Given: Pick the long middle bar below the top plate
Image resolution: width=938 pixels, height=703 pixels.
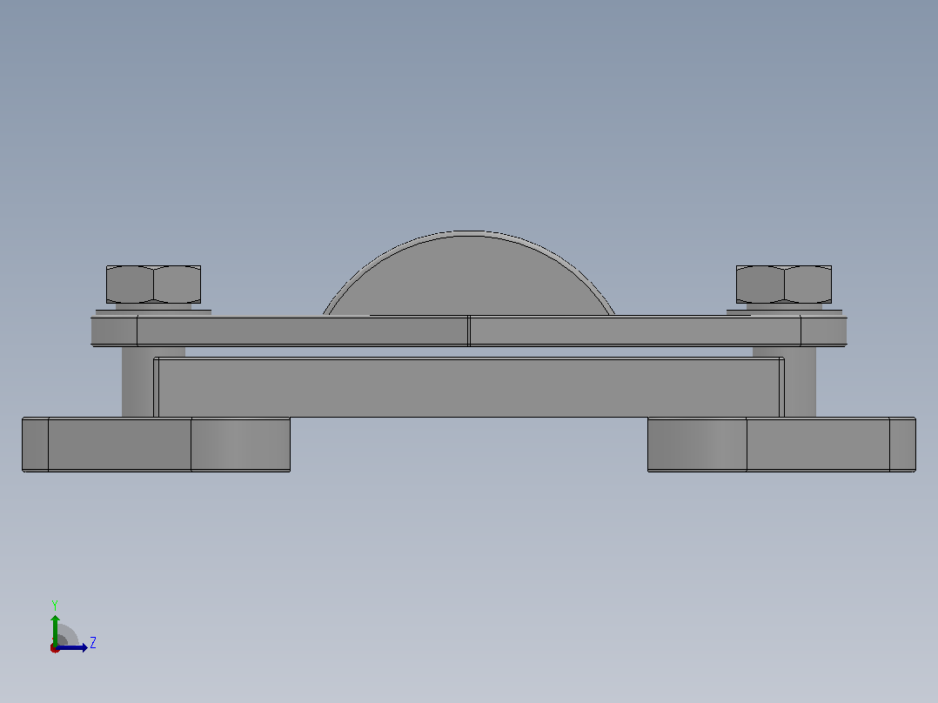Looking at the screenshot, I should 469,387.
